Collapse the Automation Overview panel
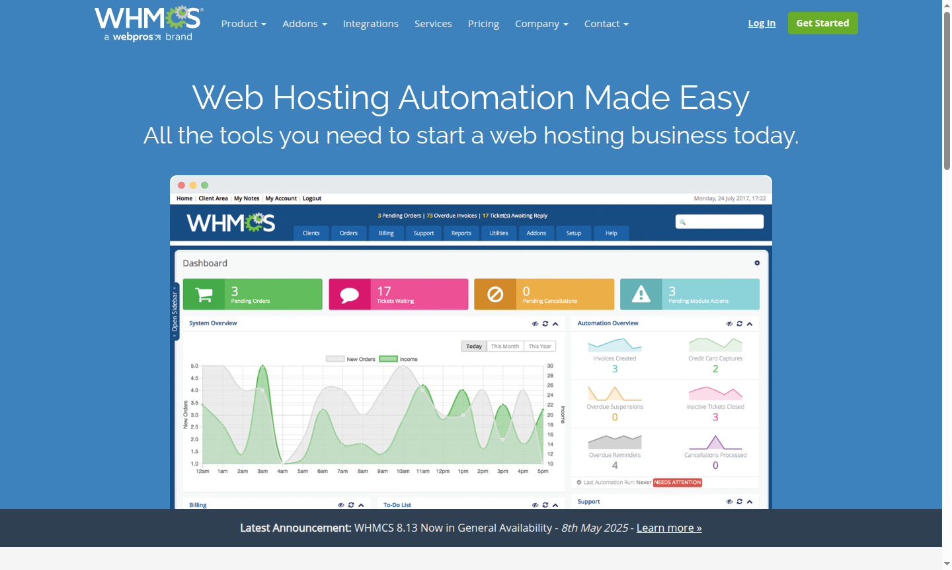 point(749,323)
